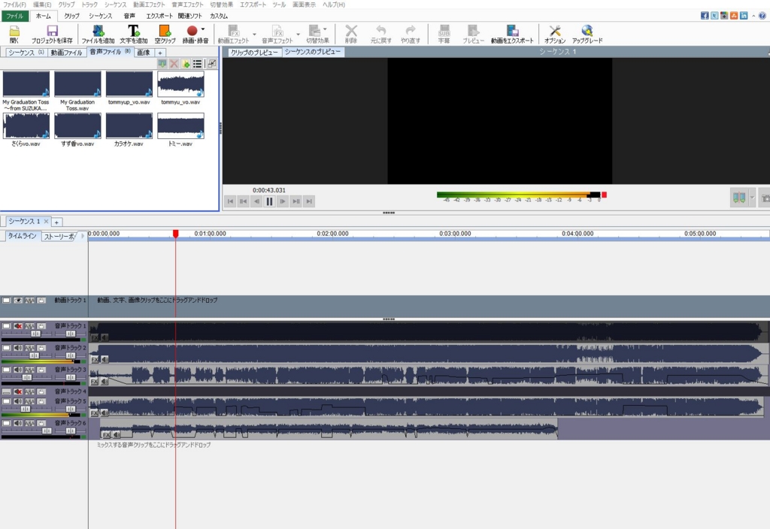Open help via blue question mark icon
This screenshot has width=770, height=529.
(x=762, y=16)
